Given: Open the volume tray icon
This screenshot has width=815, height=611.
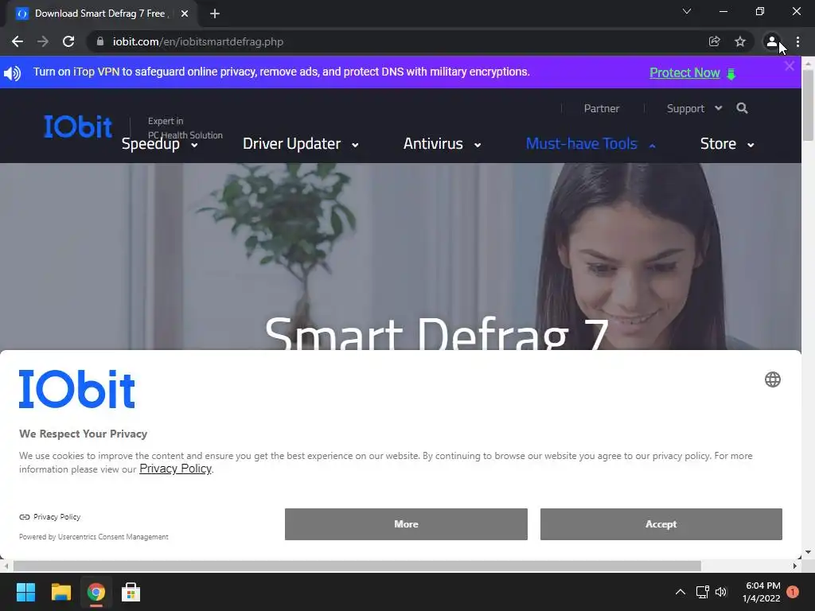Looking at the screenshot, I should 721,592.
